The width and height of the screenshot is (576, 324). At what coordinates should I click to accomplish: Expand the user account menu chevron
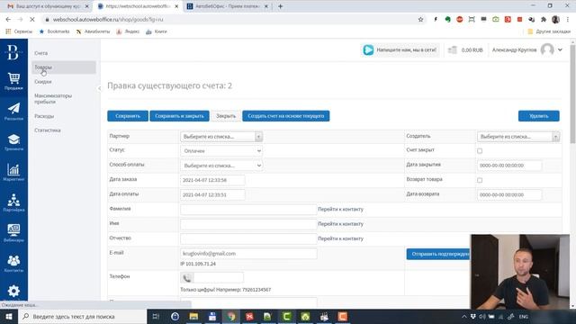[560, 49]
